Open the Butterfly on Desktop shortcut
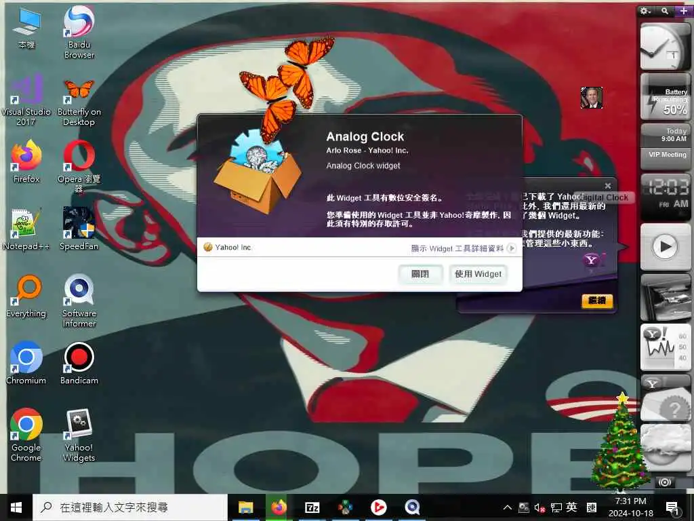The width and height of the screenshot is (694, 521). [x=79, y=101]
